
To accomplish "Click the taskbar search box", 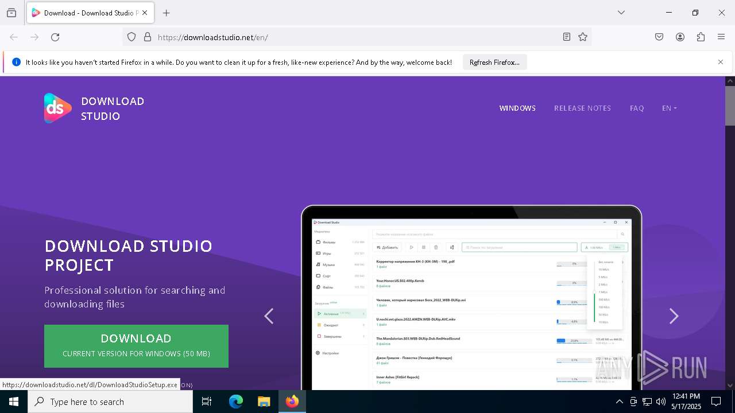I will [110, 402].
